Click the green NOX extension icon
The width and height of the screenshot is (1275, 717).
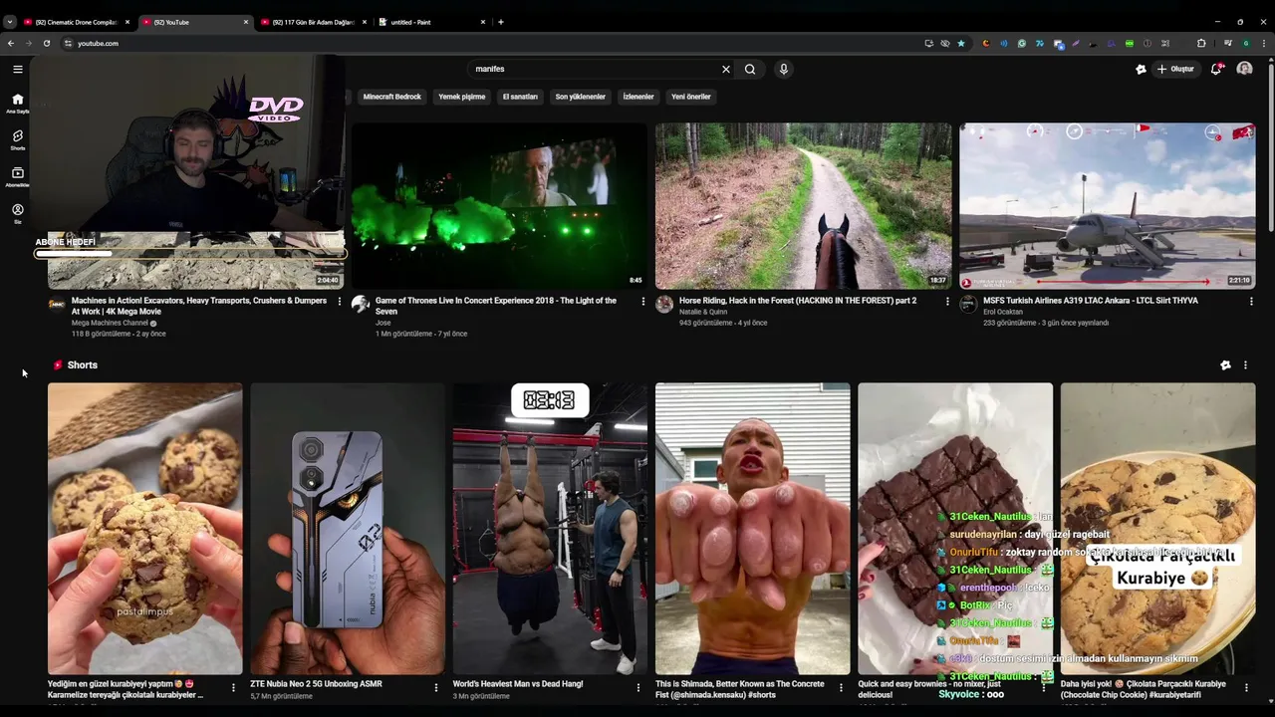click(1130, 43)
